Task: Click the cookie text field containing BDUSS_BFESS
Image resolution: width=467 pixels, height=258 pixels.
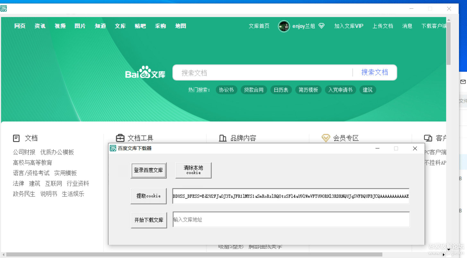Action: (291, 196)
